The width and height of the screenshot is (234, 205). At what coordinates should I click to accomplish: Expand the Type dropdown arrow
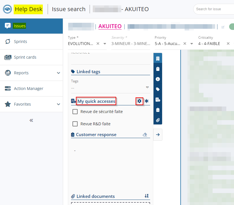105,44
